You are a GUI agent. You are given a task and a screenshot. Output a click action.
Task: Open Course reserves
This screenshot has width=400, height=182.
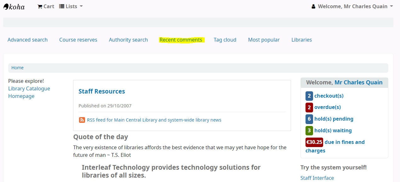[78, 40]
